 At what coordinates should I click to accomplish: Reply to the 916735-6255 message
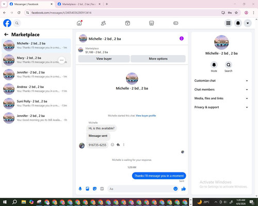pos(118,145)
